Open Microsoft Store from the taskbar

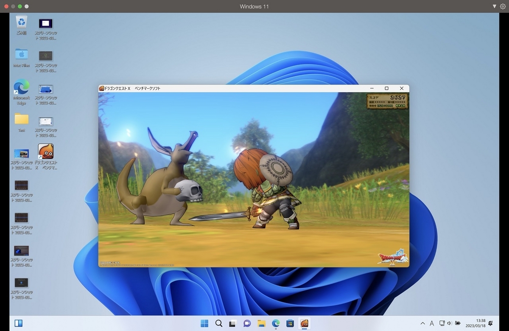click(290, 323)
